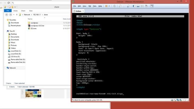Open Recent places in navigation pane
This screenshot has height=109, width=194.
[x=15, y=25]
